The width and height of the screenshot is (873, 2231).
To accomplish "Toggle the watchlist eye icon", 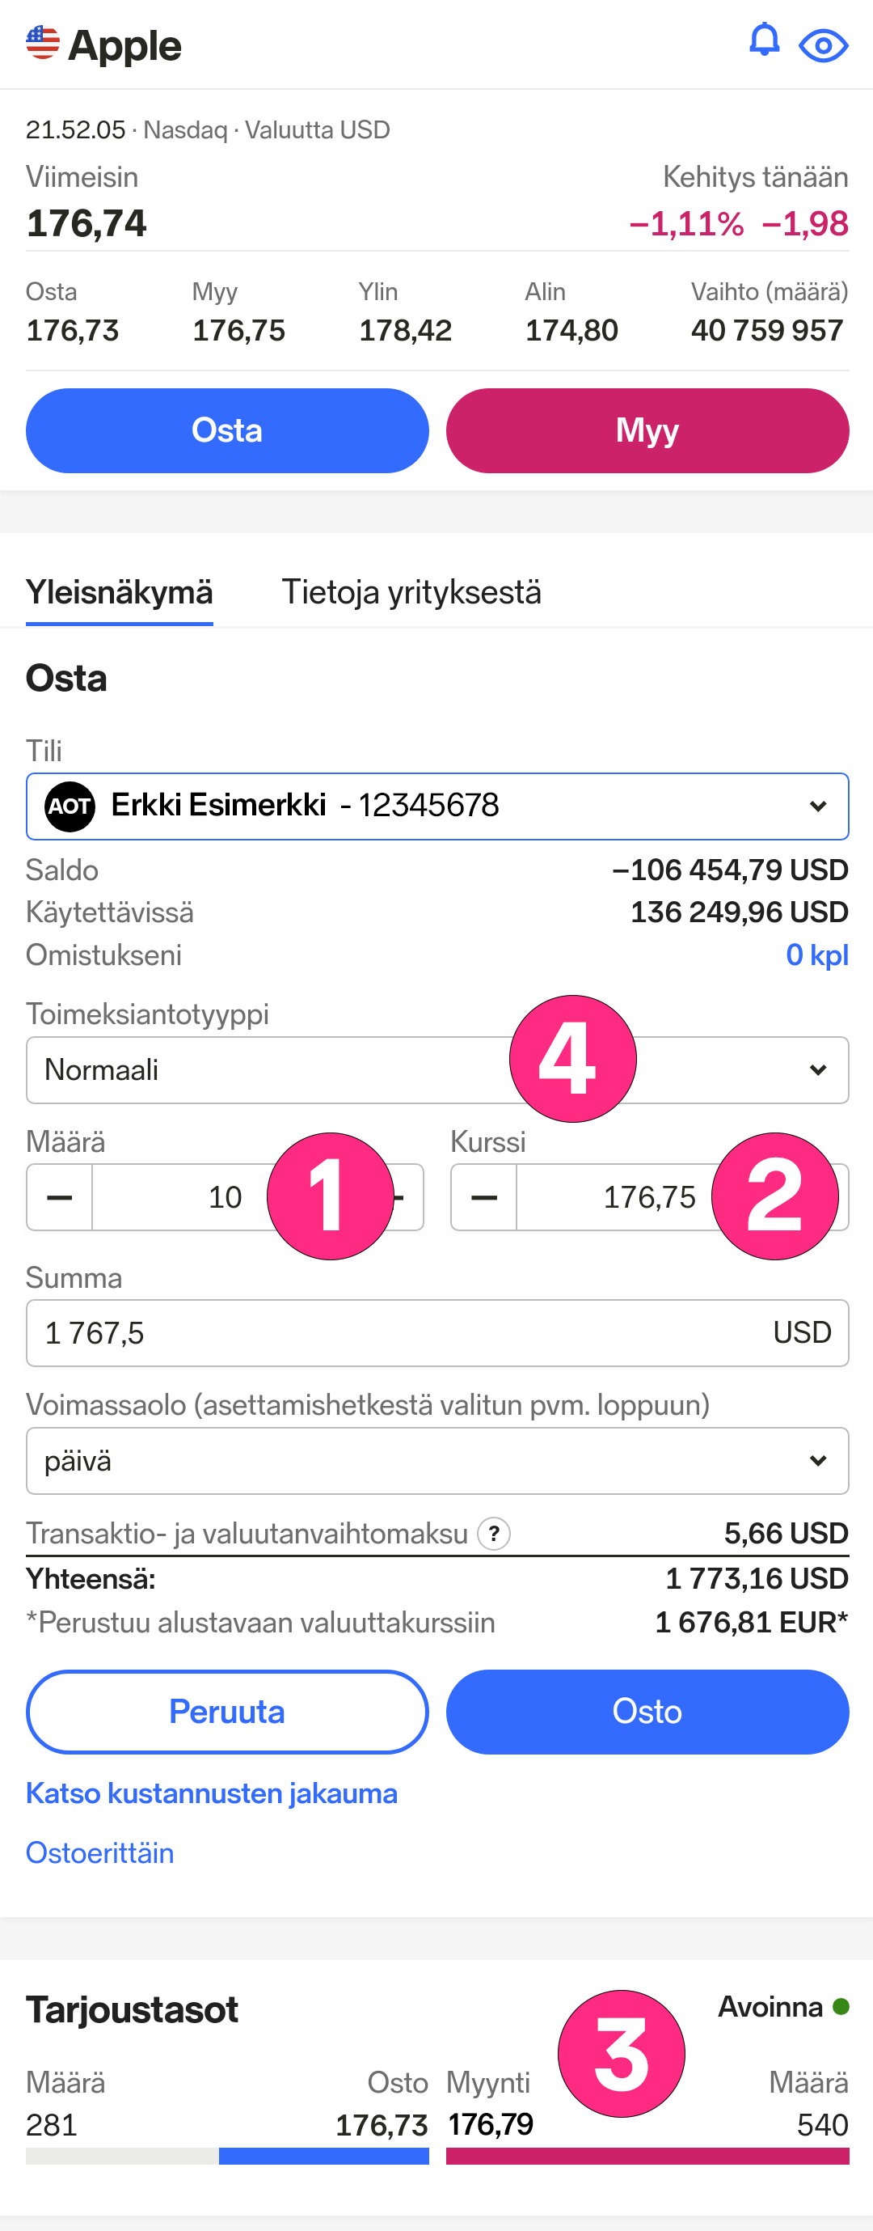I will tap(823, 45).
